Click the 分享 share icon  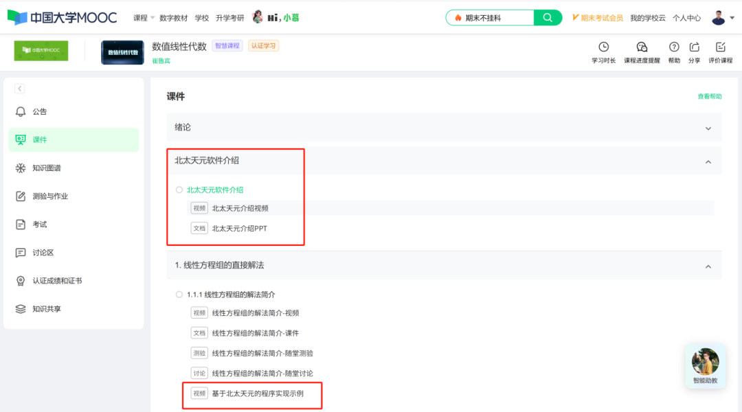[x=694, y=47]
